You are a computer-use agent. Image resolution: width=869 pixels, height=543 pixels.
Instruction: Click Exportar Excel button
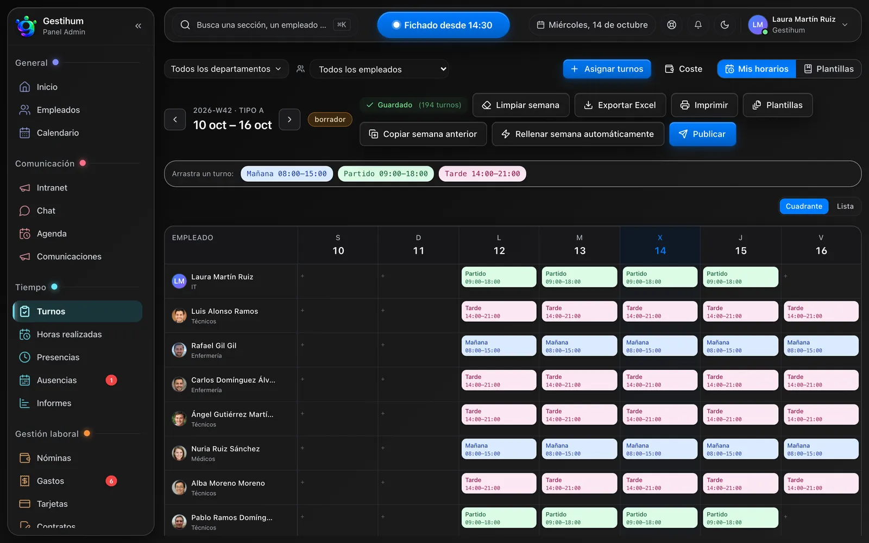pos(620,105)
